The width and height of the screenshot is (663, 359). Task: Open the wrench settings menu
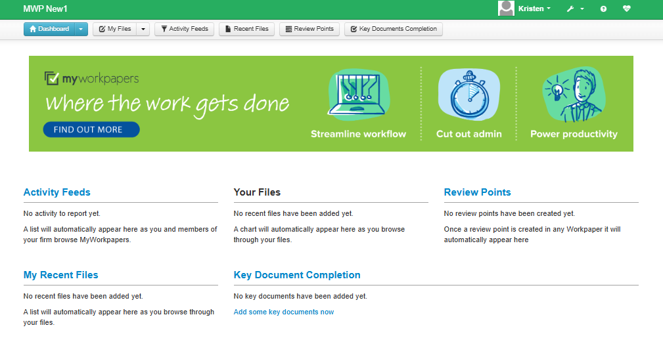point(570,9)
